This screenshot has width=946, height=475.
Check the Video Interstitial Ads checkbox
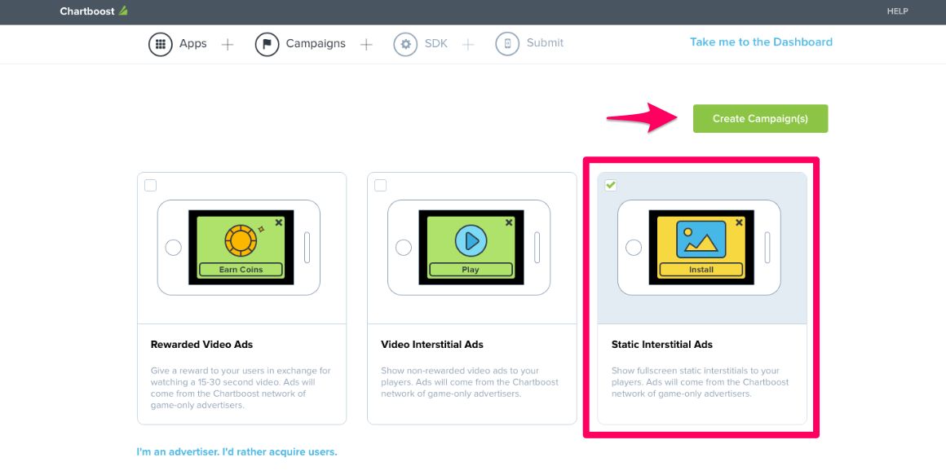click(380, 185)
